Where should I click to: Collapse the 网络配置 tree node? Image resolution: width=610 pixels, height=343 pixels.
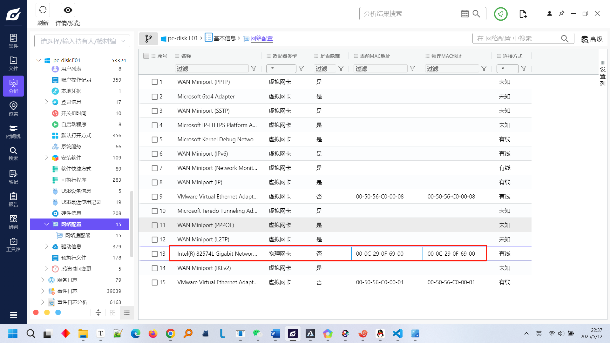[46, 224]
